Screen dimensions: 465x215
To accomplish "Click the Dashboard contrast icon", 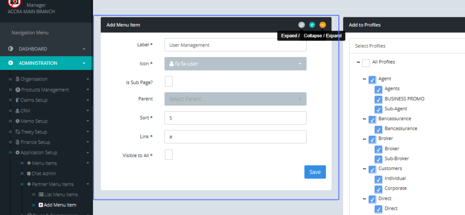I will pos(10,49).
